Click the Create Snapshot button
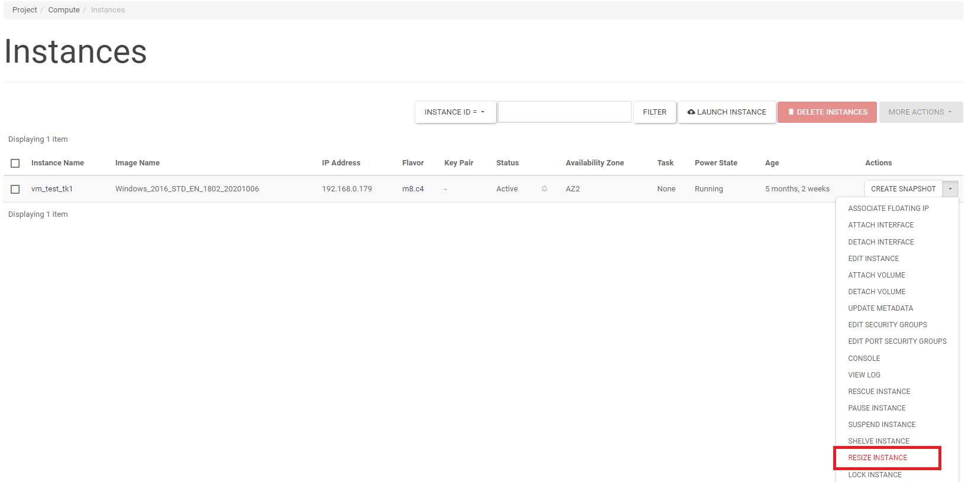The width and height of the screenshot is (968, 482). [903, 189]
